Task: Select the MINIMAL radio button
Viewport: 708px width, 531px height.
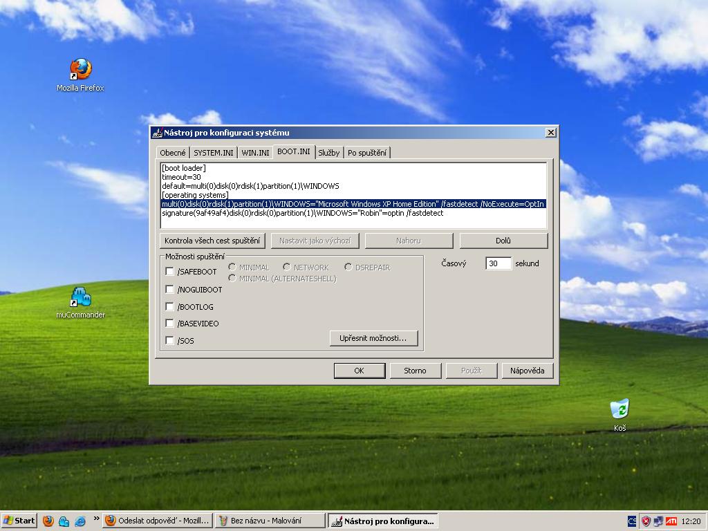Action: (x=232, y=267)
